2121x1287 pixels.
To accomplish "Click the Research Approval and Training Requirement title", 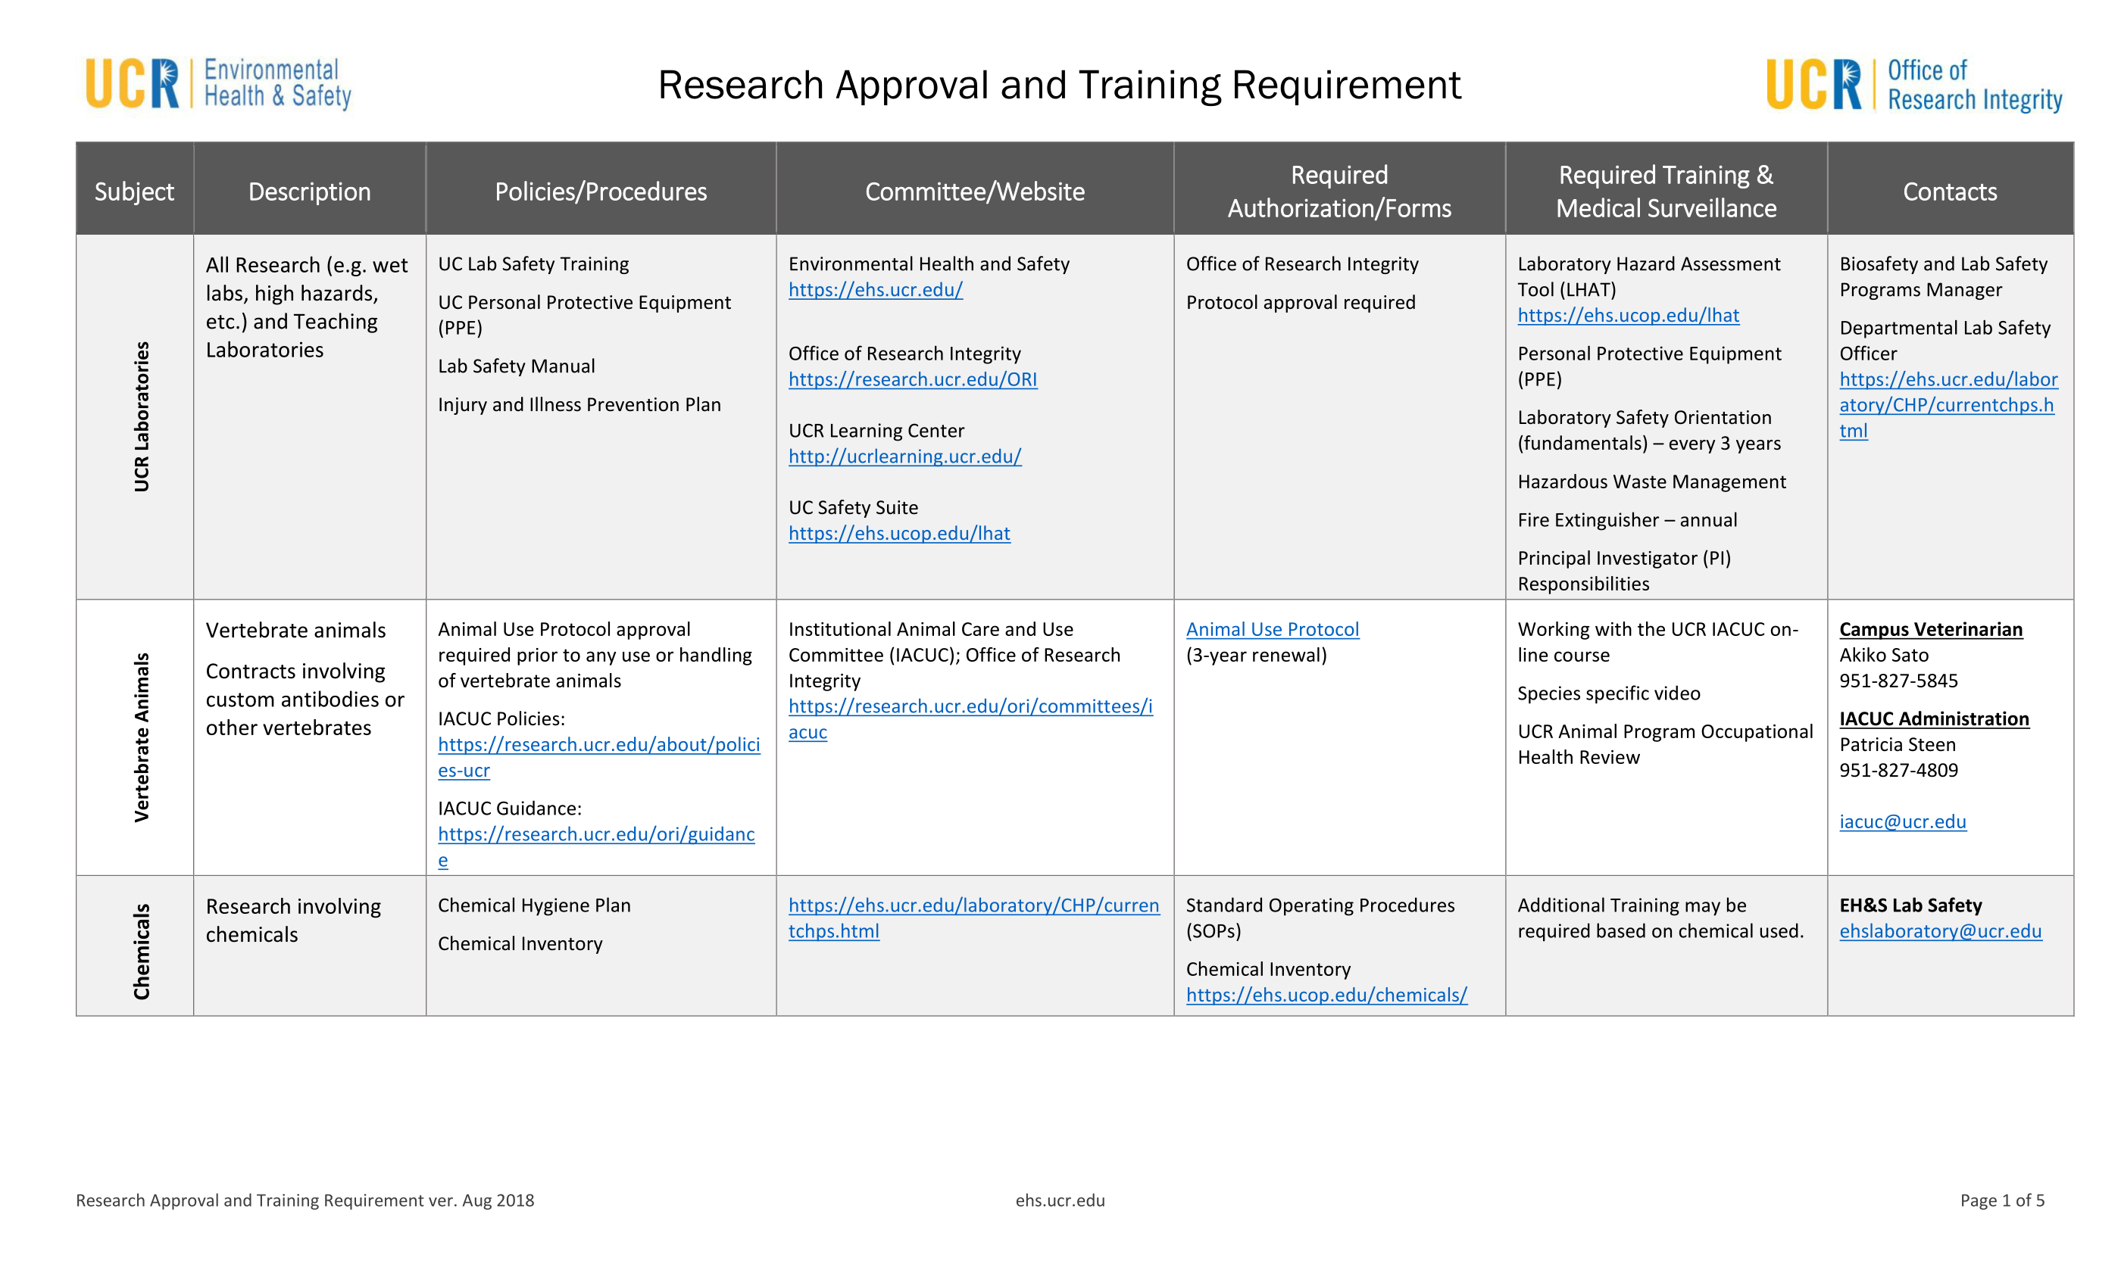I will click(x=1059, y=85).
